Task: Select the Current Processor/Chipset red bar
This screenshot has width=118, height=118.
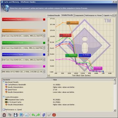Action: tap(22, 19)
